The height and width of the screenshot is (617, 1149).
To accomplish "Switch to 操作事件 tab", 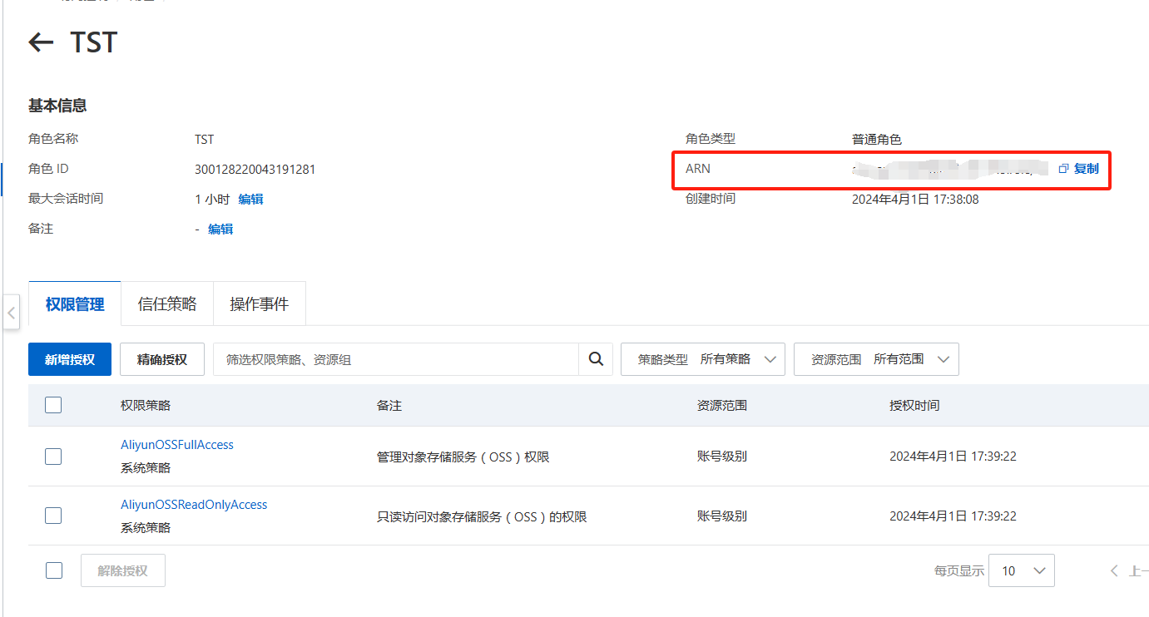I will 260,304.
